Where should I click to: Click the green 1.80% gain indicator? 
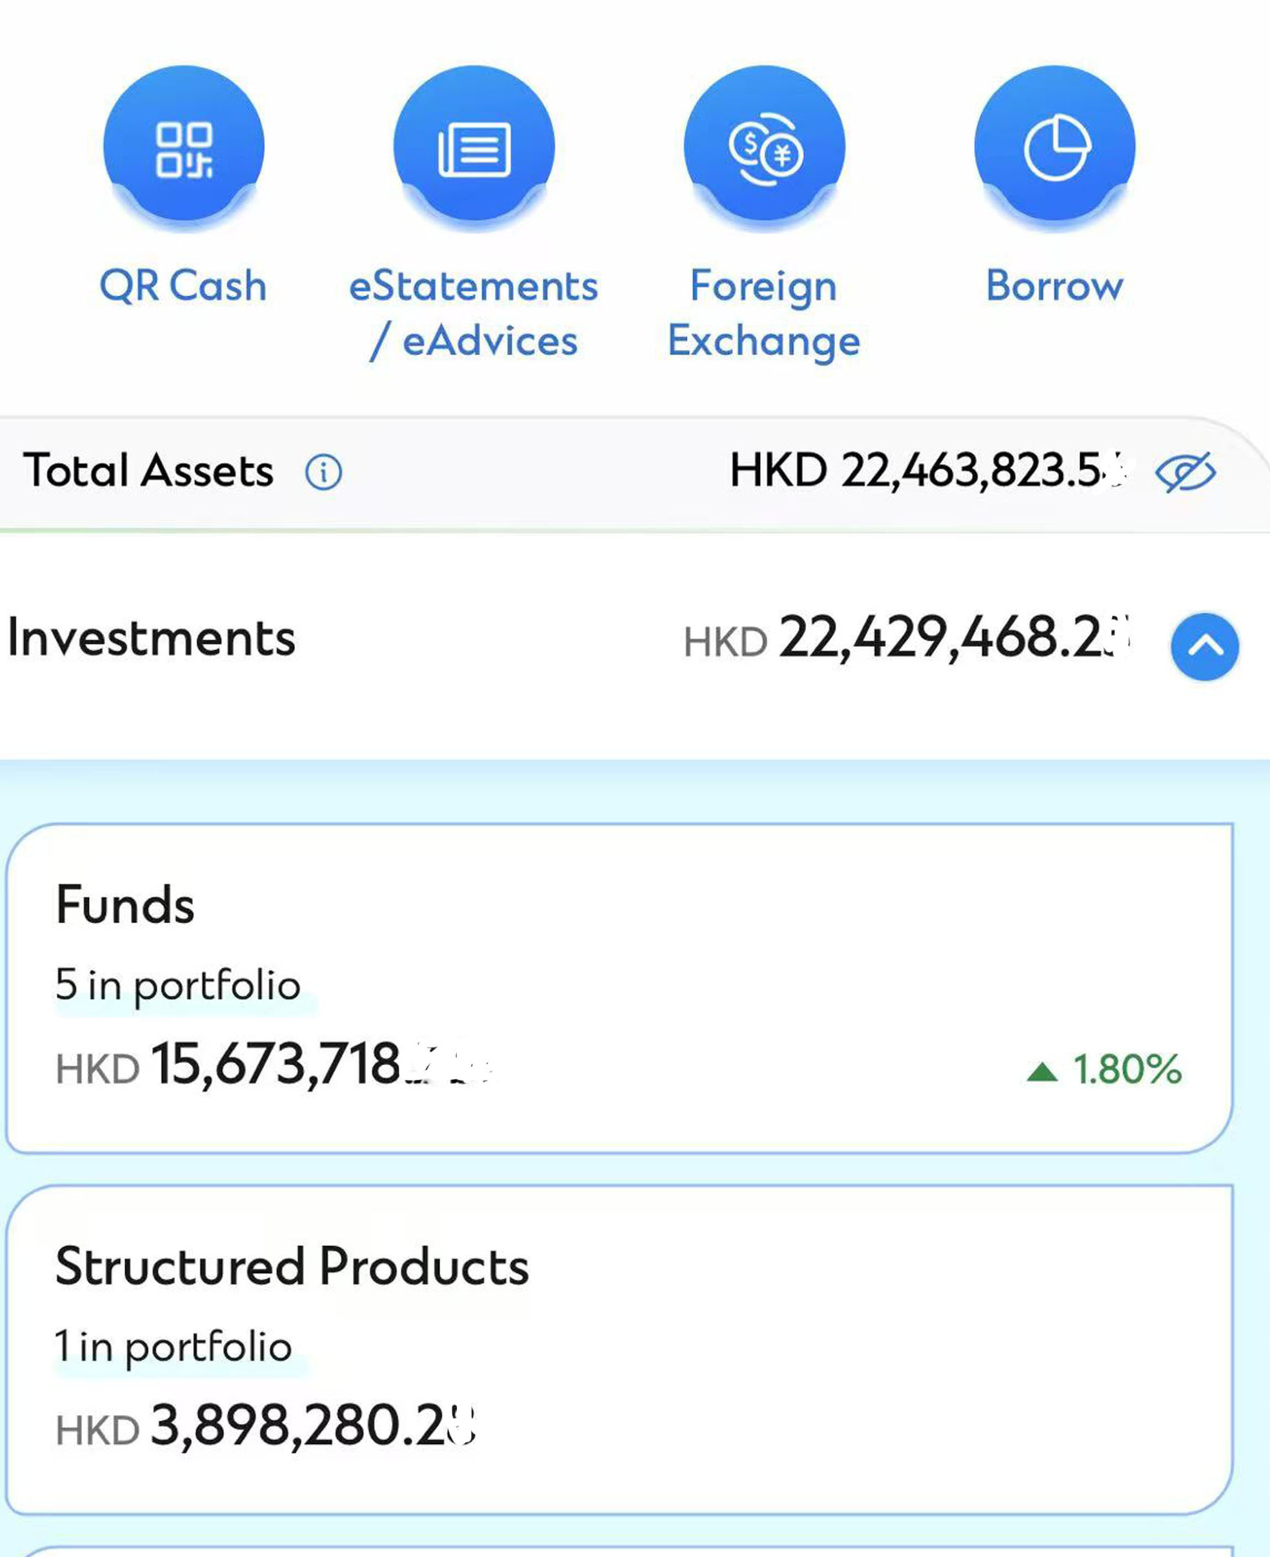(x=1105, y=1070)
